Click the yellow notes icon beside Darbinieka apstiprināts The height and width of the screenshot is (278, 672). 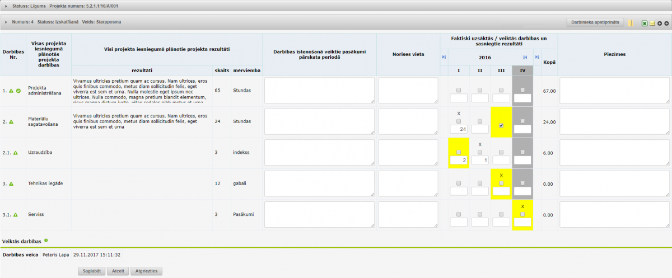click(631, 23)
